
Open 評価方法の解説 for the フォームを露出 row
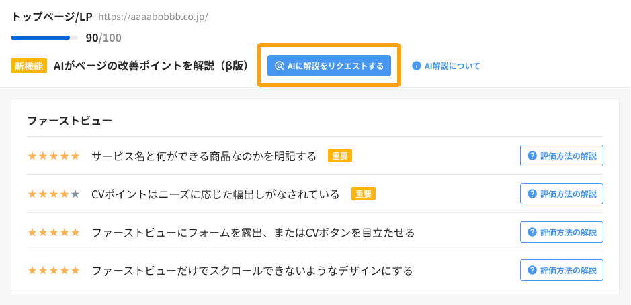[562, 232]
